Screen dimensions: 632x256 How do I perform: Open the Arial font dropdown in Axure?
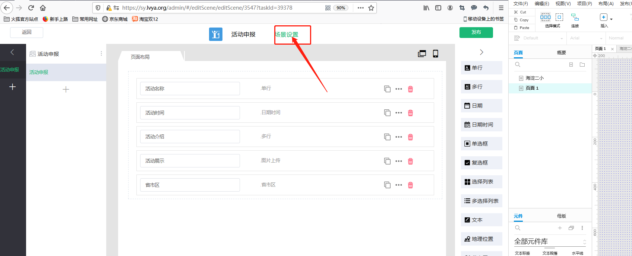(587, 38)
